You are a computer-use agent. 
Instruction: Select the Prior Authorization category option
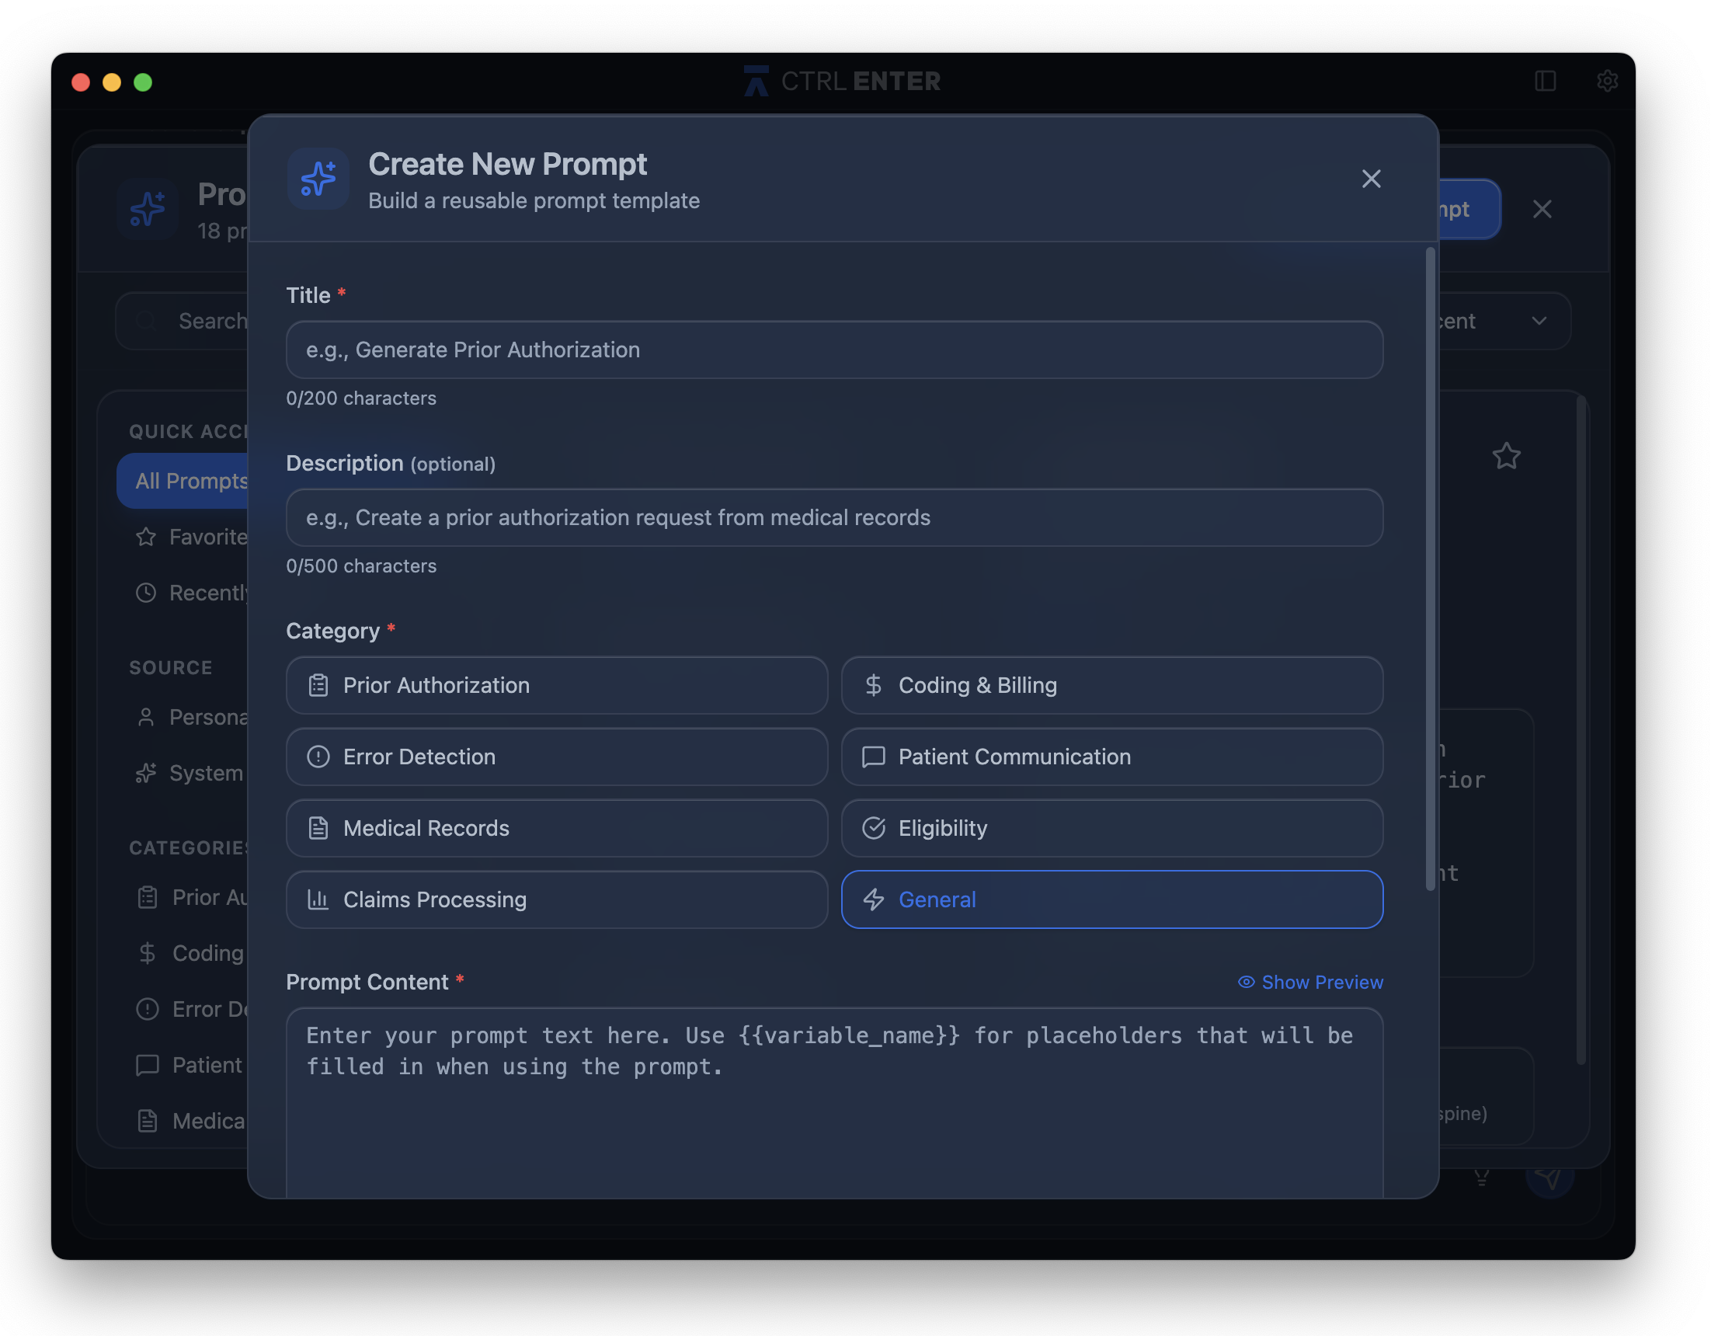pos(557,685)
